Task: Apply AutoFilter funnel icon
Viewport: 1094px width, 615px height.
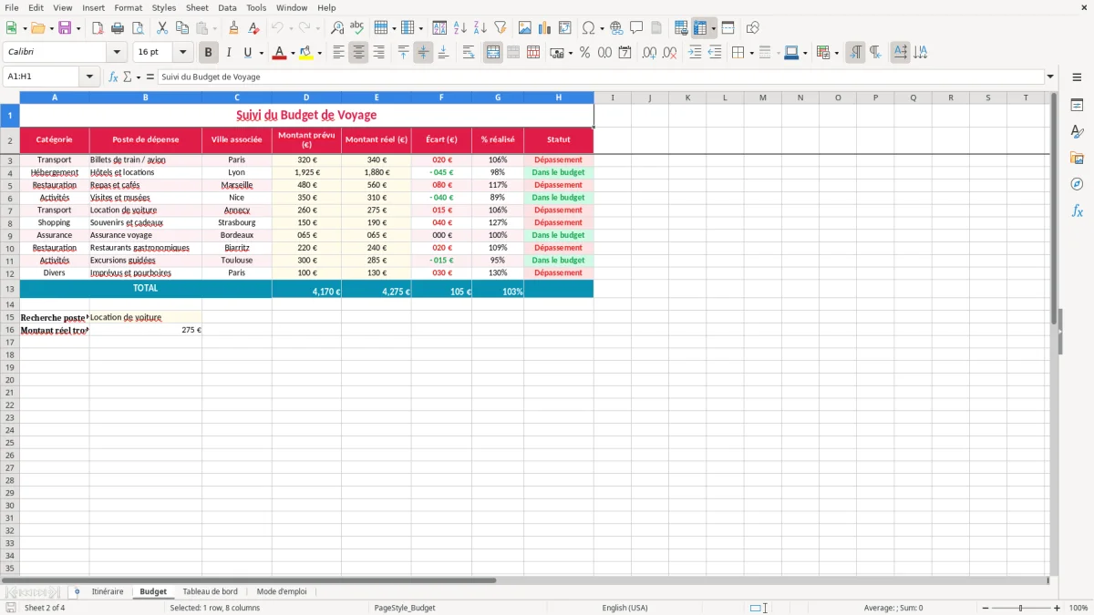Action: (501, 28)
